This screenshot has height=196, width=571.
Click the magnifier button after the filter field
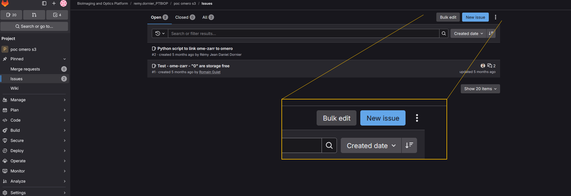[444, 34]
